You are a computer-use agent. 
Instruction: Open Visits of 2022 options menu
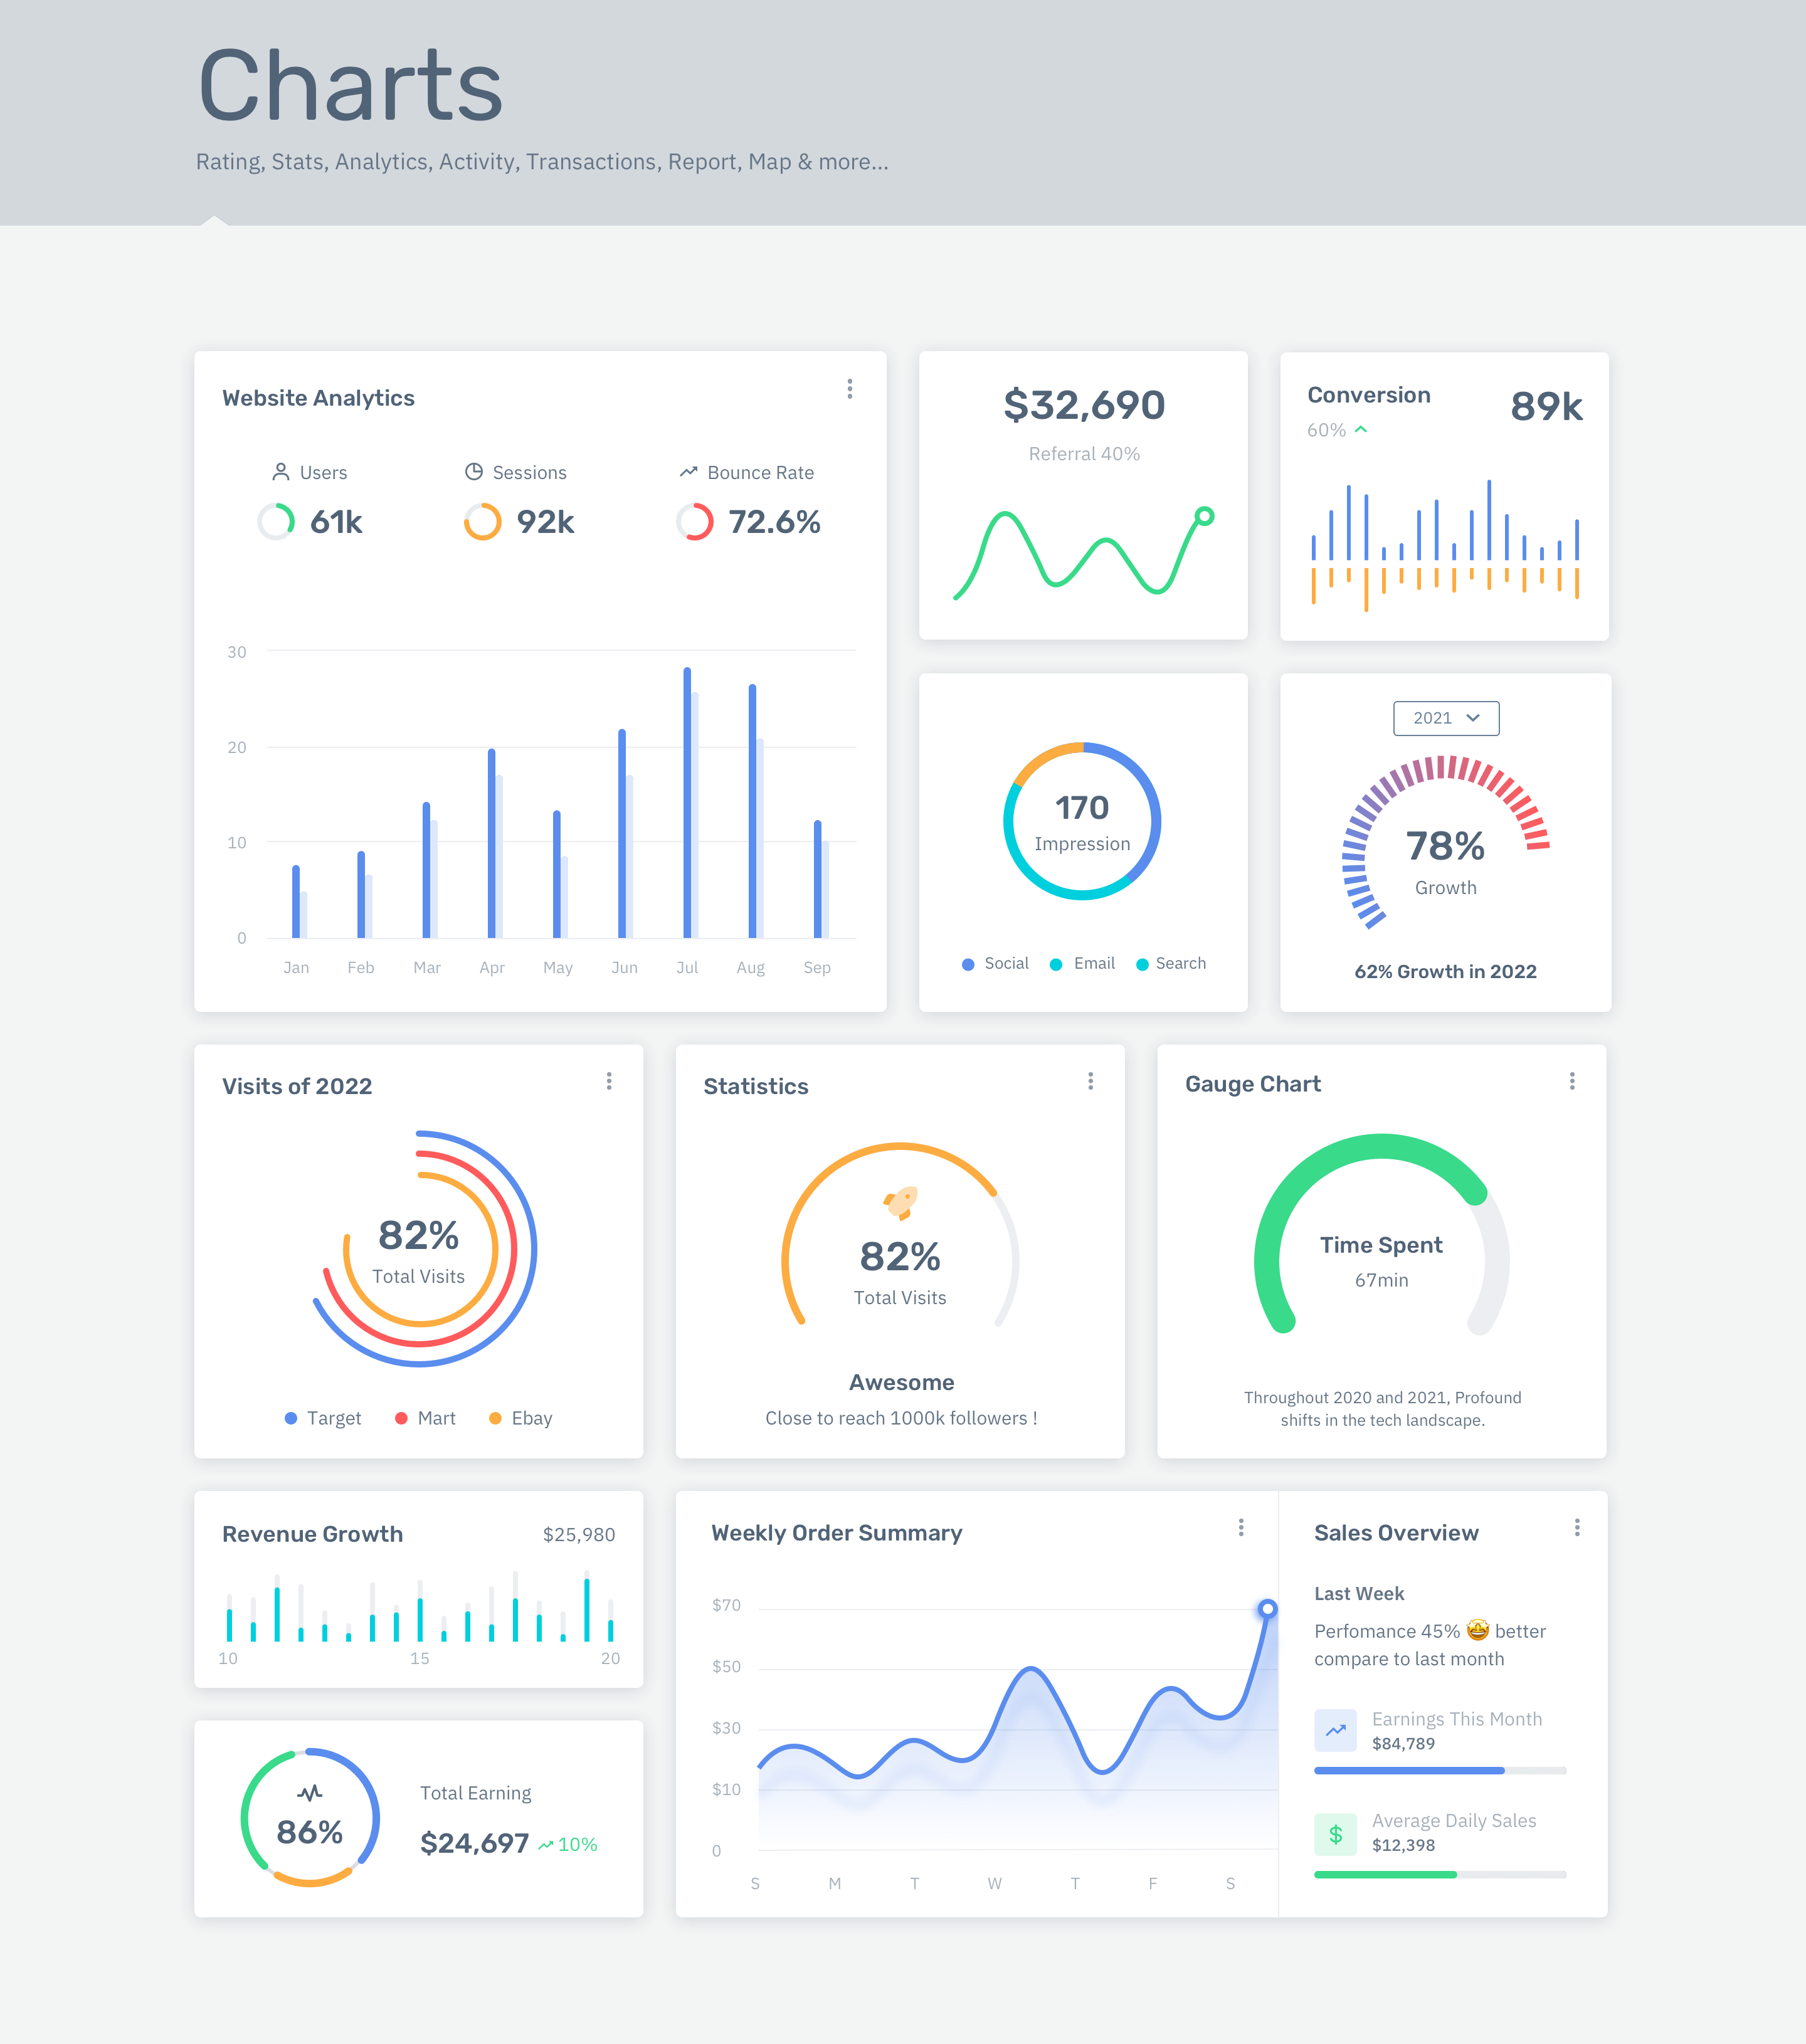[x=608, y=1081]
